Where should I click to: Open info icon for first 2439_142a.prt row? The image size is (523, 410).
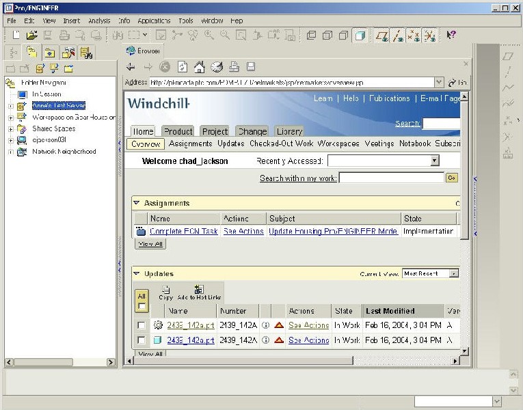click(265, 325)
